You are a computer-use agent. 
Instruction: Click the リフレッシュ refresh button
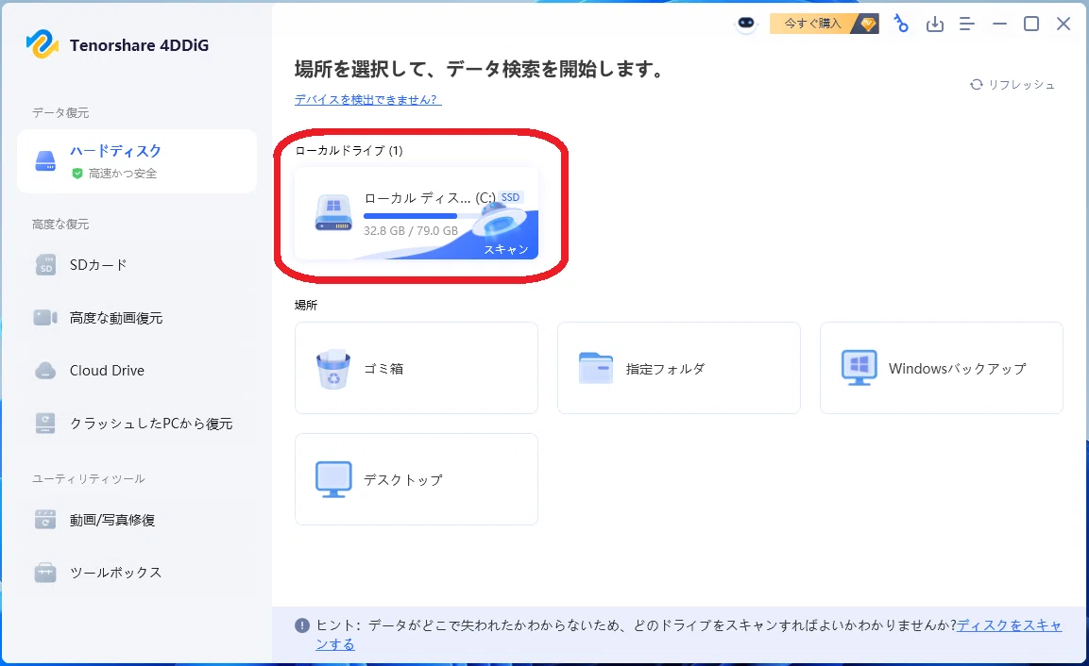(x=1012, y=85)
